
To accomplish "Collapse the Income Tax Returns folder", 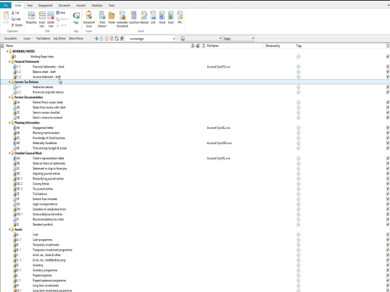I will coord(10,82).
